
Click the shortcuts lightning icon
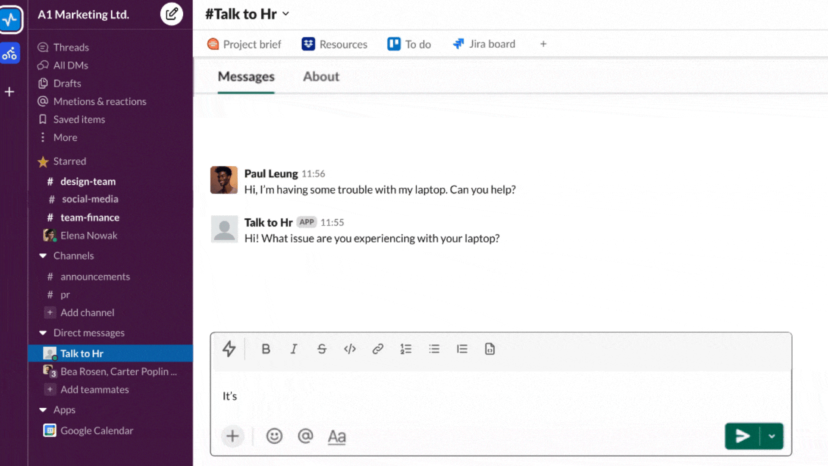click(x=229, y=349)
